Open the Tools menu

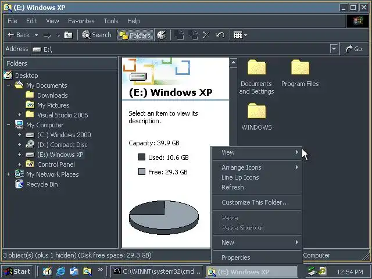click(111, 21)
